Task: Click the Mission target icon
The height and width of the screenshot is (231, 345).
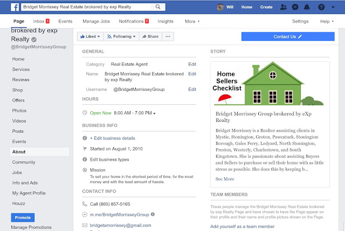Action: [x=85, y=170]
